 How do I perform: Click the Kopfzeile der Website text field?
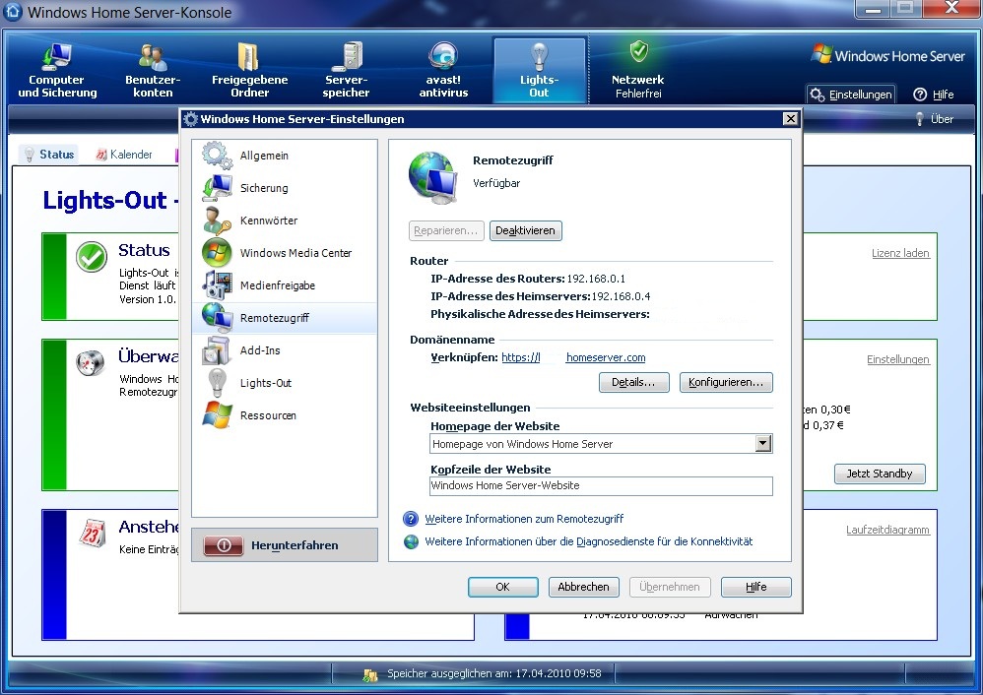[x=601, y=485]
